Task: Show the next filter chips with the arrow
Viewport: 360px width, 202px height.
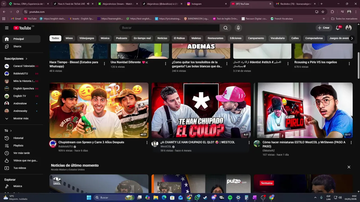Action: pyautogui.click(x=352, y=38)
